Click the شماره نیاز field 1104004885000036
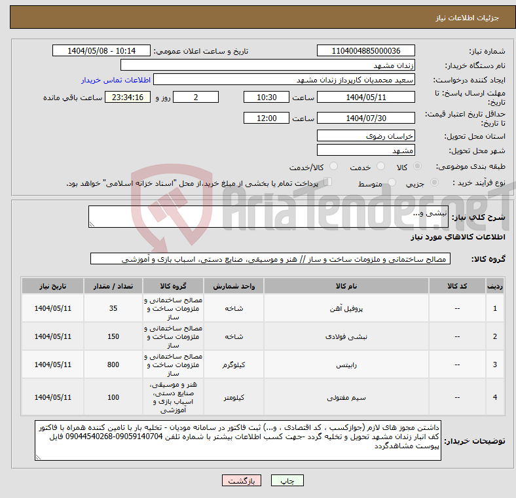 365,50
